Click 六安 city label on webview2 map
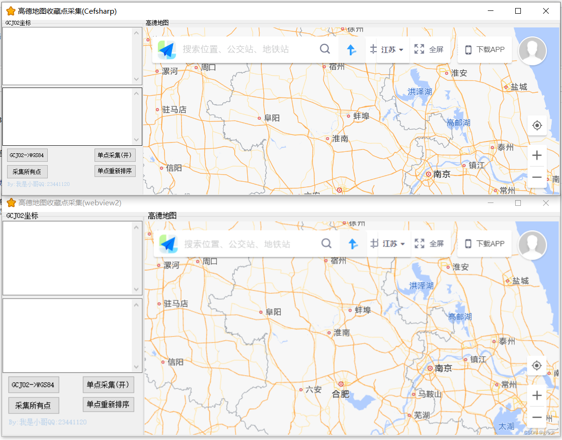The image size is (562, 440). (x=313, y=389)
